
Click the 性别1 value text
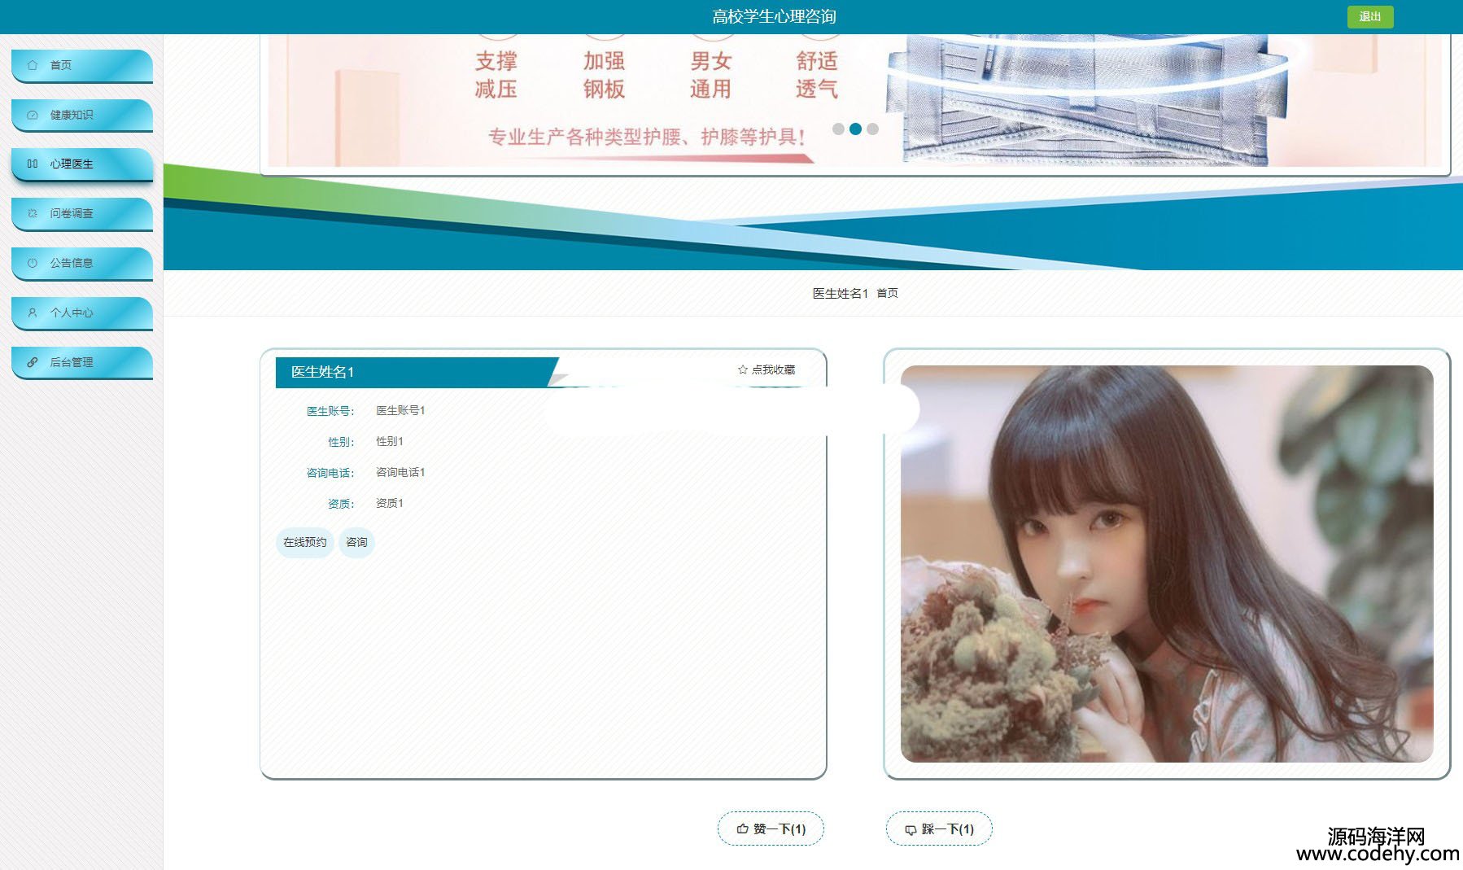pyautogui.click(x=390, y=441)
